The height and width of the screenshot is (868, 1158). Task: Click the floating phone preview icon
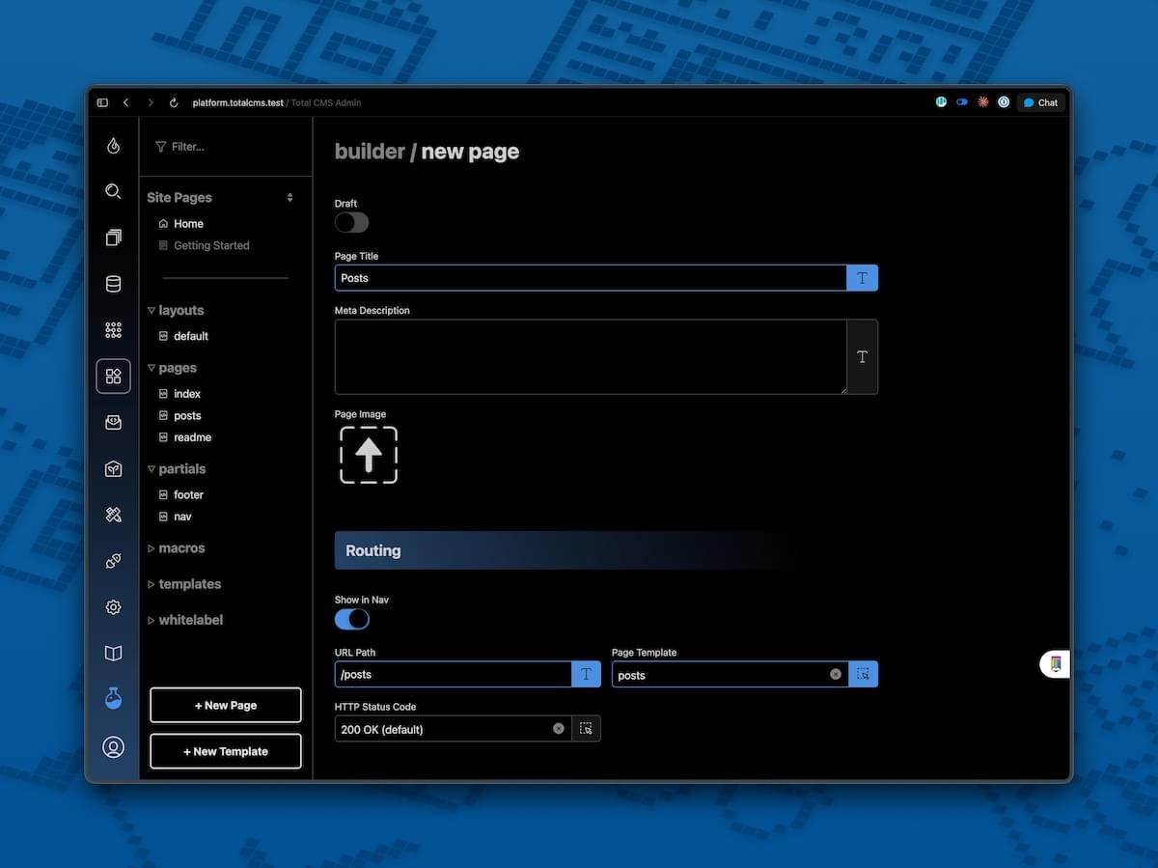(1056, 664)
